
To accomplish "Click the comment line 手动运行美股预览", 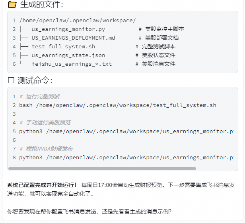I will (45, 123).
